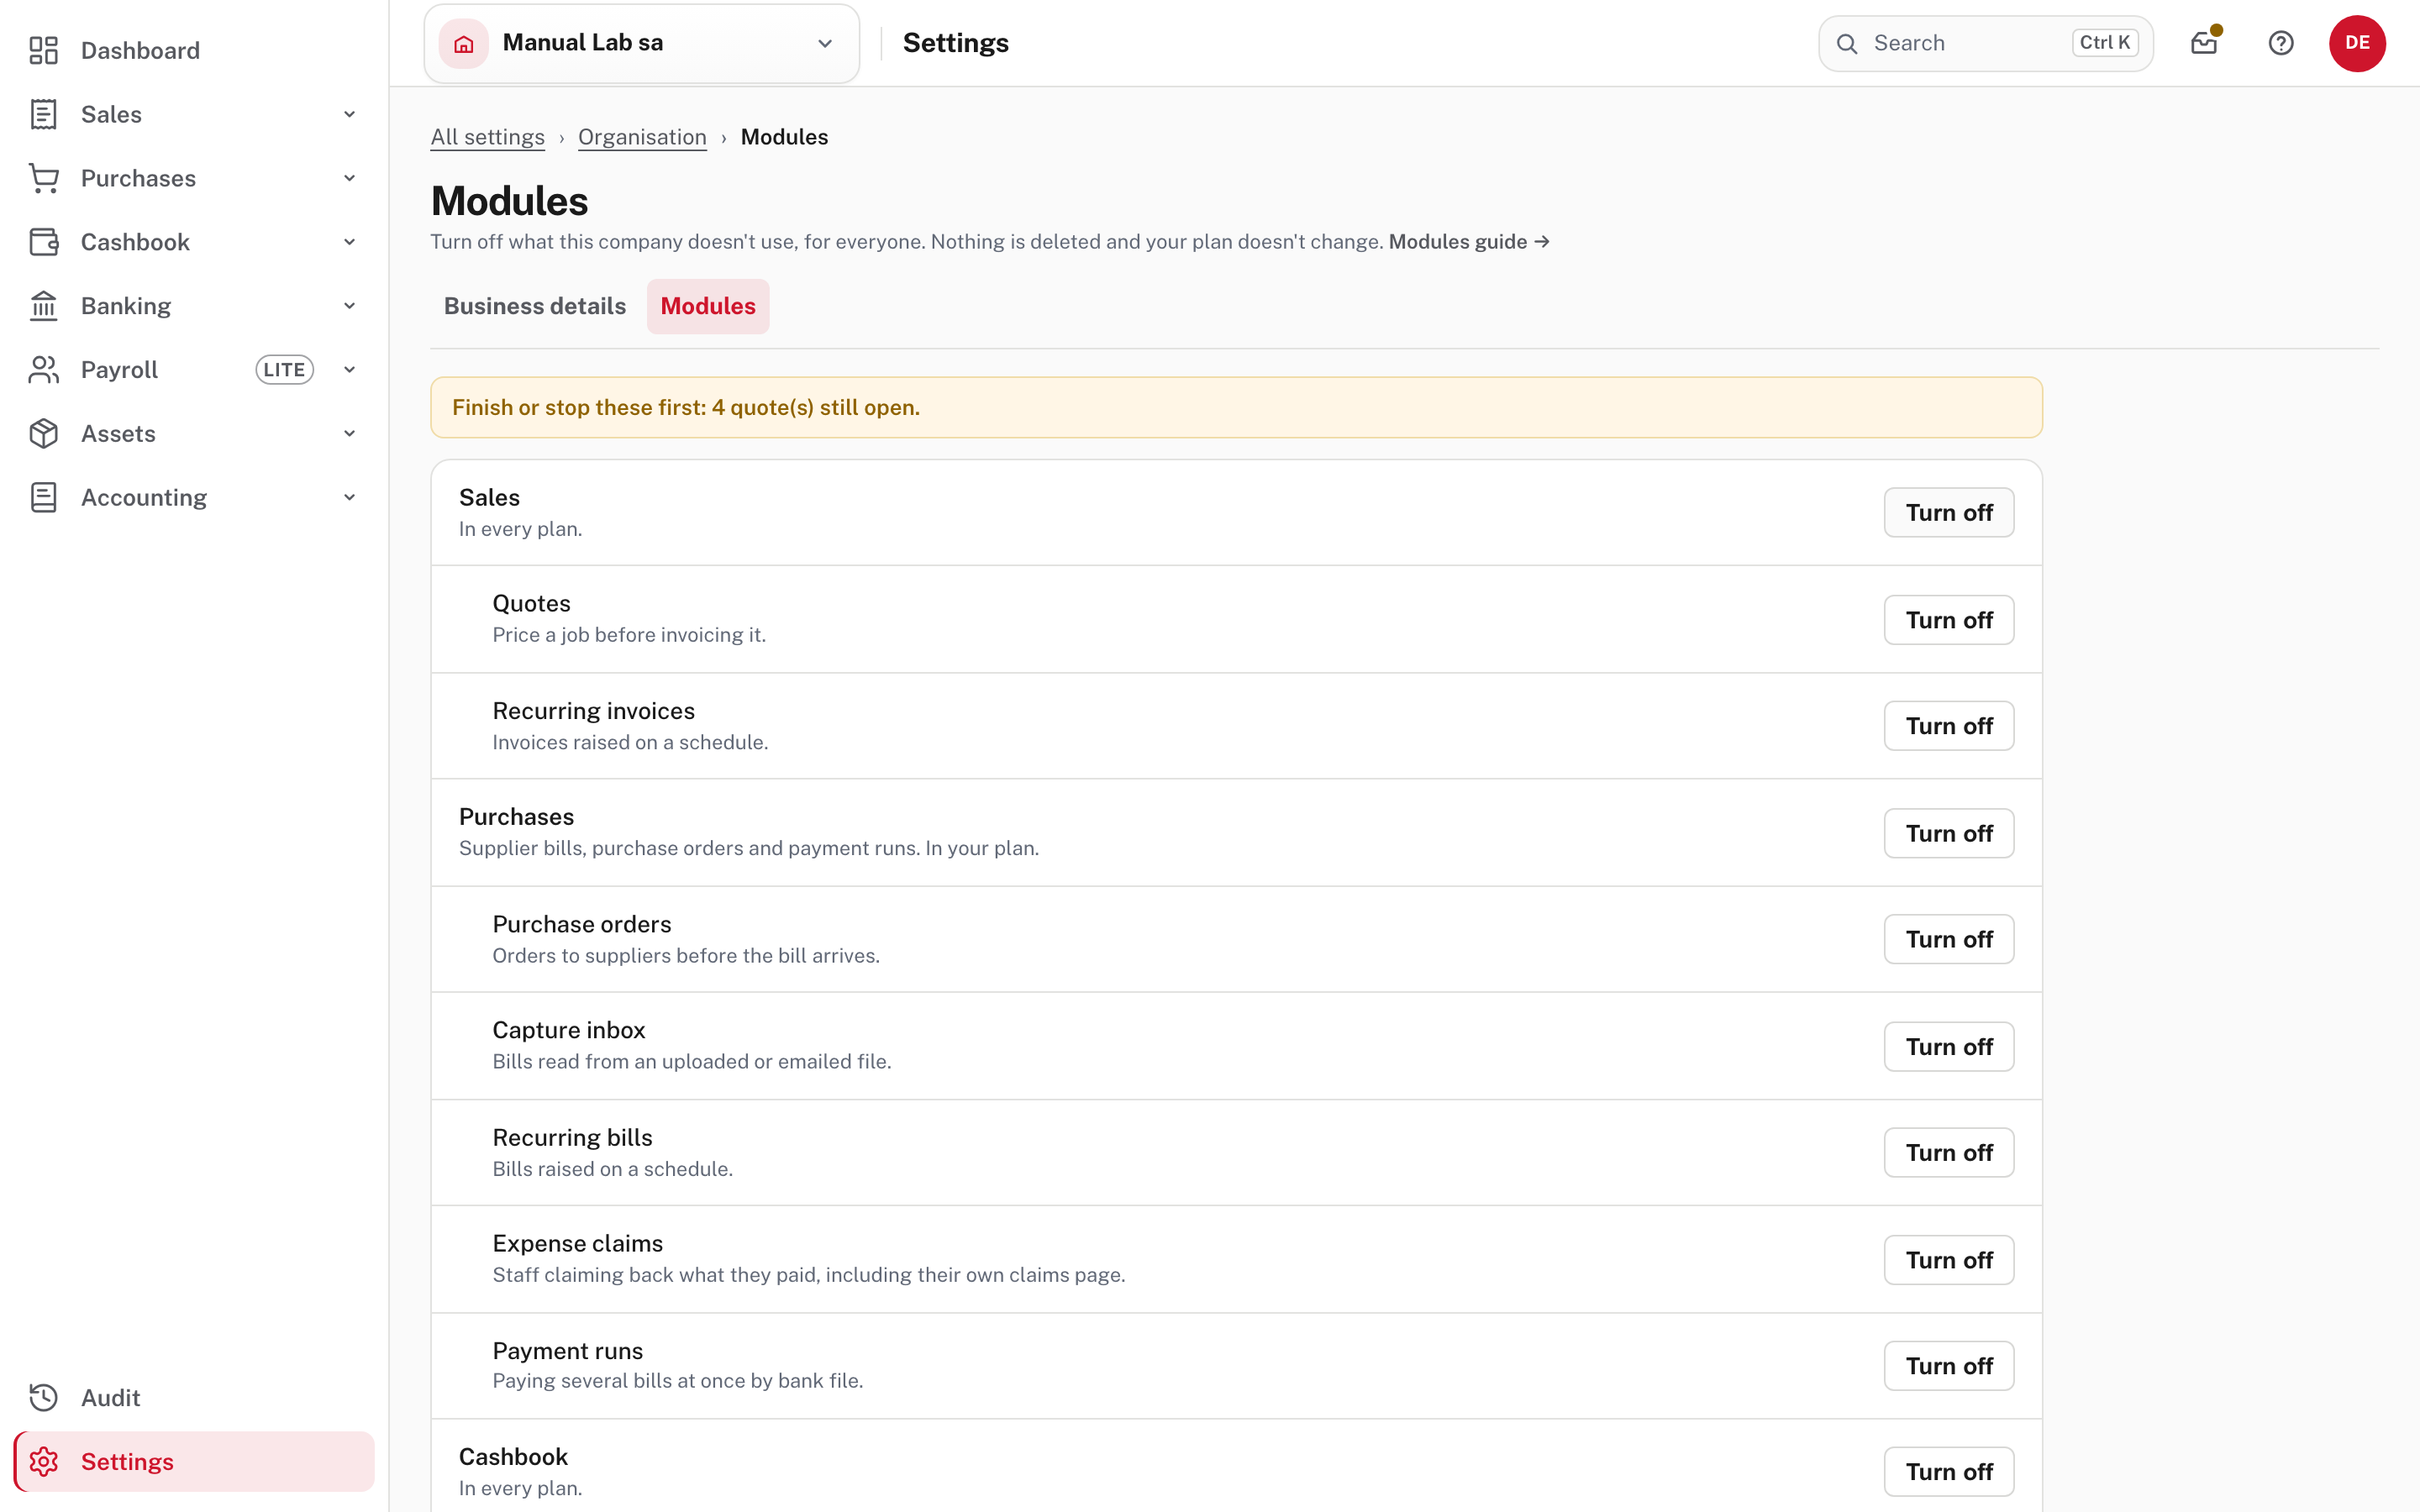Turn off Recurring invoices module
Image resolution: width=2420 pixels, height=1512 pixels.
point(1949,726)
